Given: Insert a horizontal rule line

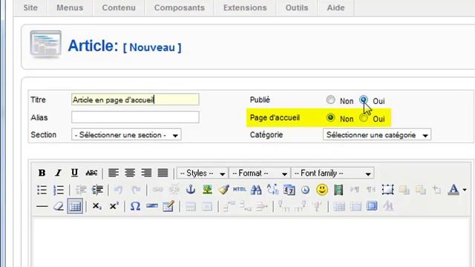Looking at the screenshot, I should pyautogui.click(x=42, y=206).
